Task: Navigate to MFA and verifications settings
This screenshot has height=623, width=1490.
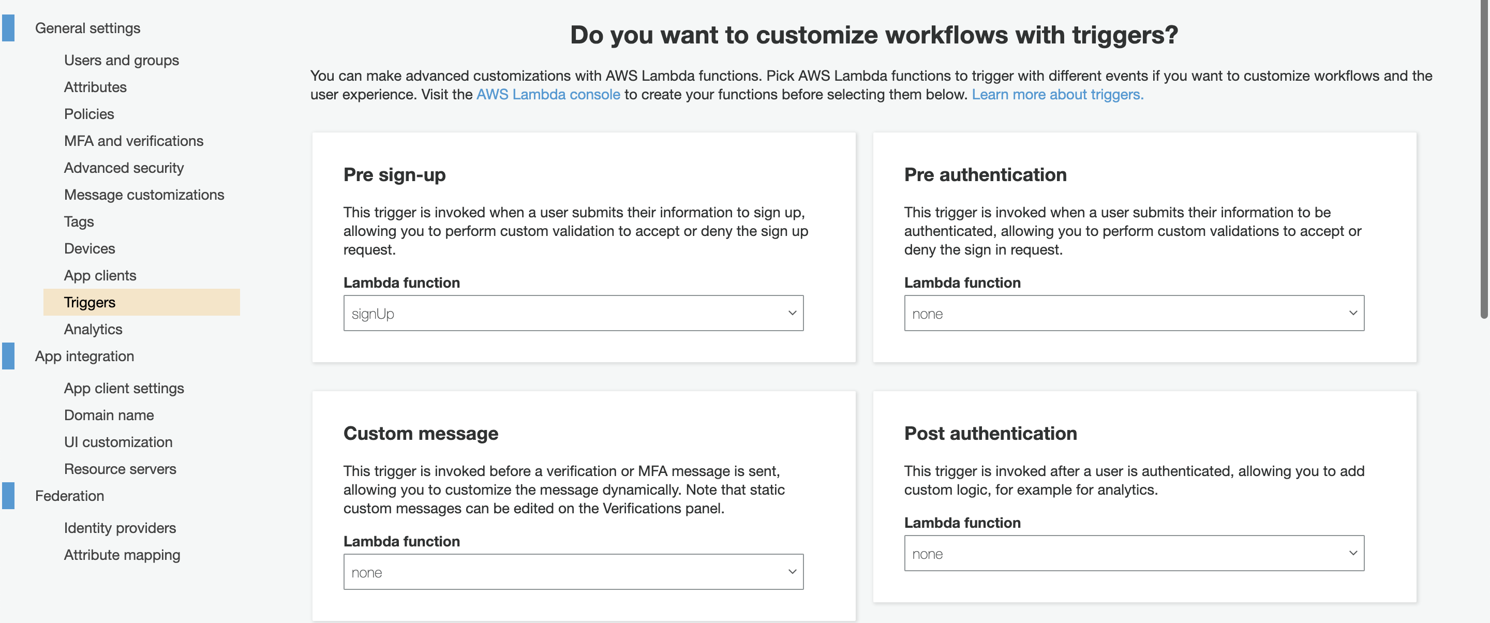Action: pos(133,140)
